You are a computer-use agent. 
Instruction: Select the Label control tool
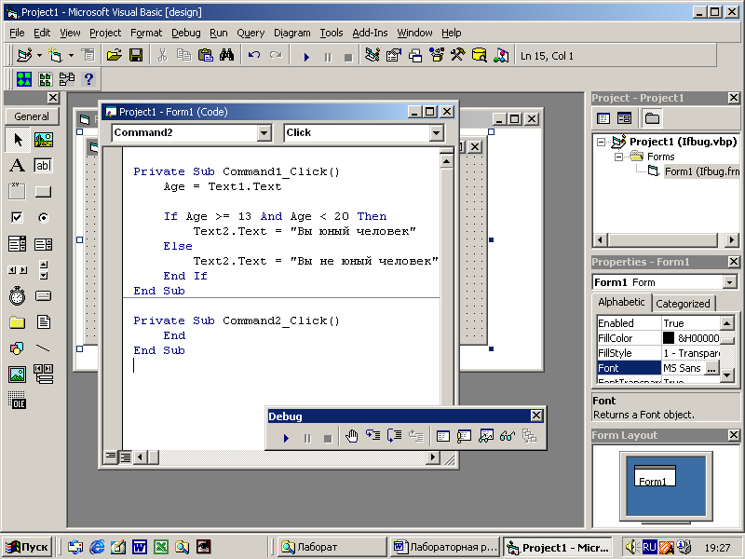pos(17,166)
